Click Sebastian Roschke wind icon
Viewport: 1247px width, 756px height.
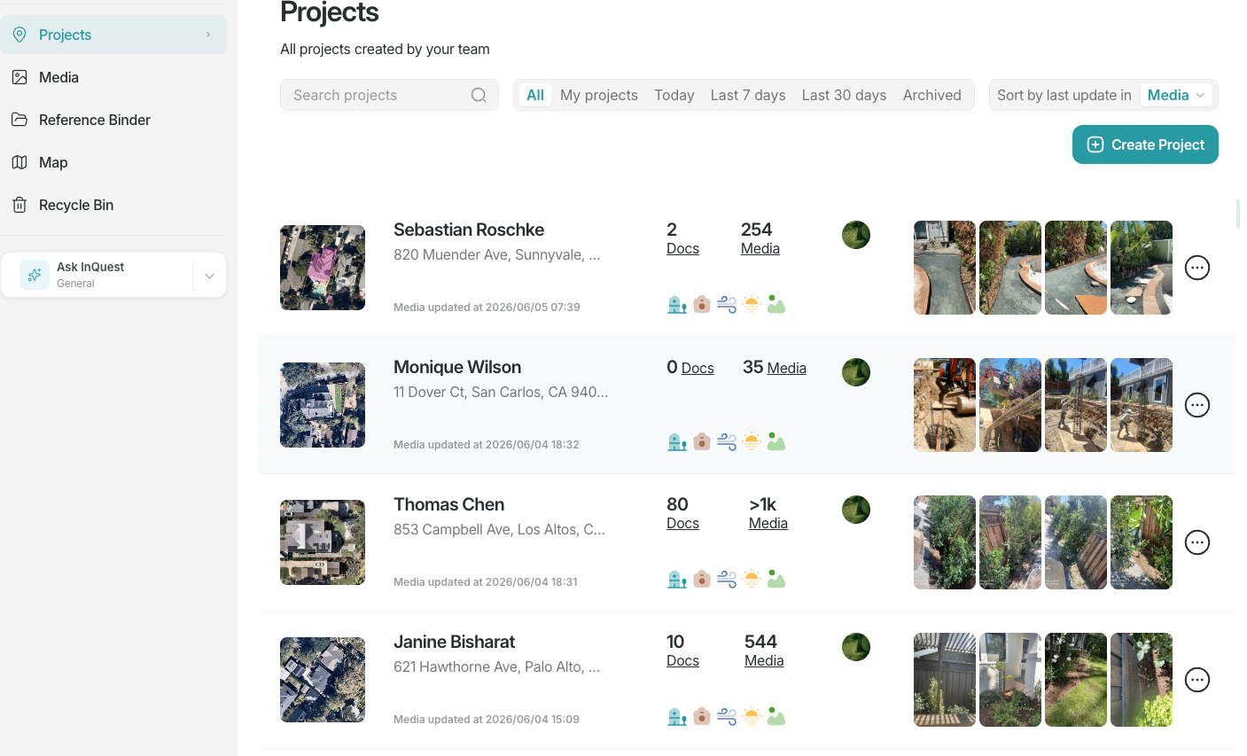pyautogui.click(x=727, y=305)
